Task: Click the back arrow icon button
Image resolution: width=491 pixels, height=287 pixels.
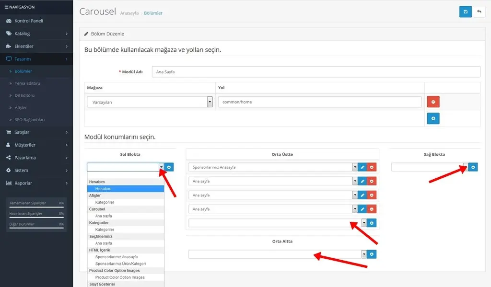Action: coord(479,12)
